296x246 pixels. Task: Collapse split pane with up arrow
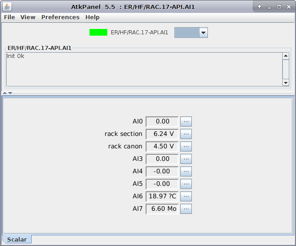point(5,93)
